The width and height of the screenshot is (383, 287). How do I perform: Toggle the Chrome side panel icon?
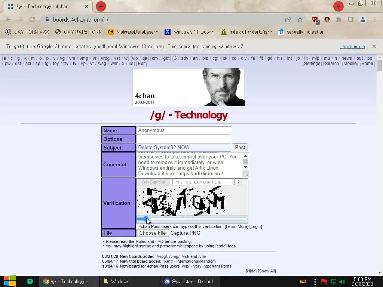point(351,19)
